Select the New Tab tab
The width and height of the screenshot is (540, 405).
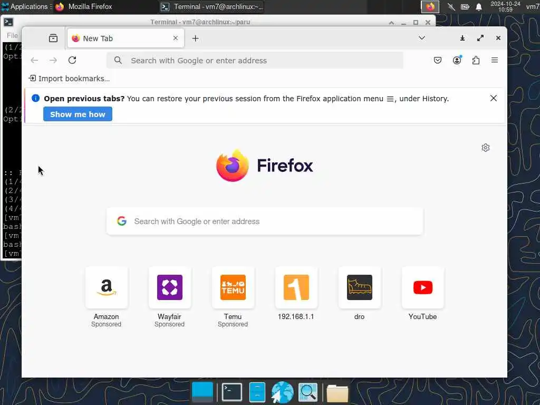click(x=126, y=38)
